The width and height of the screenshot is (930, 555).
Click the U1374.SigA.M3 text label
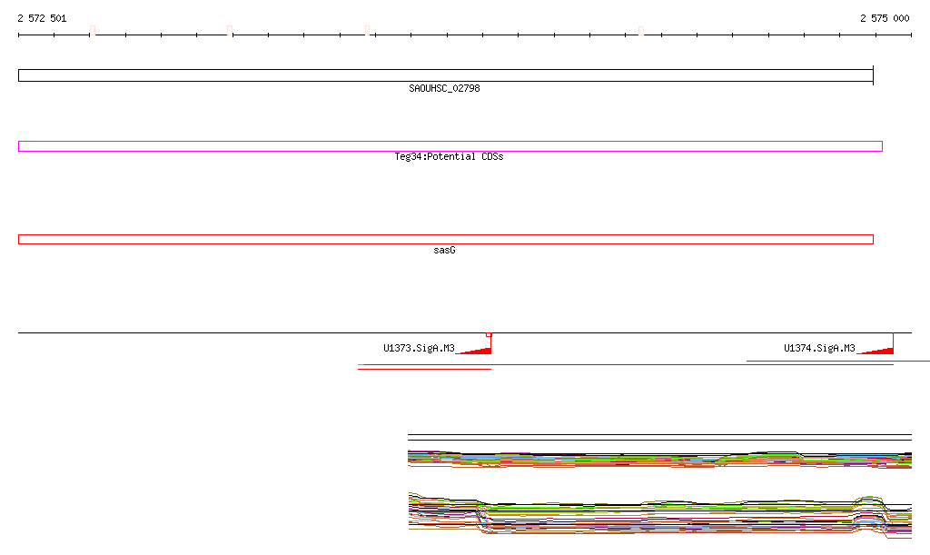point(819,348)
